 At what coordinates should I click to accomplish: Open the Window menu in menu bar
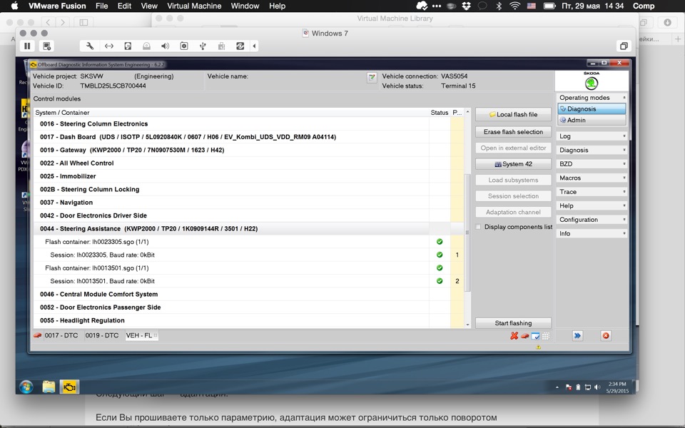coord(245,6)
